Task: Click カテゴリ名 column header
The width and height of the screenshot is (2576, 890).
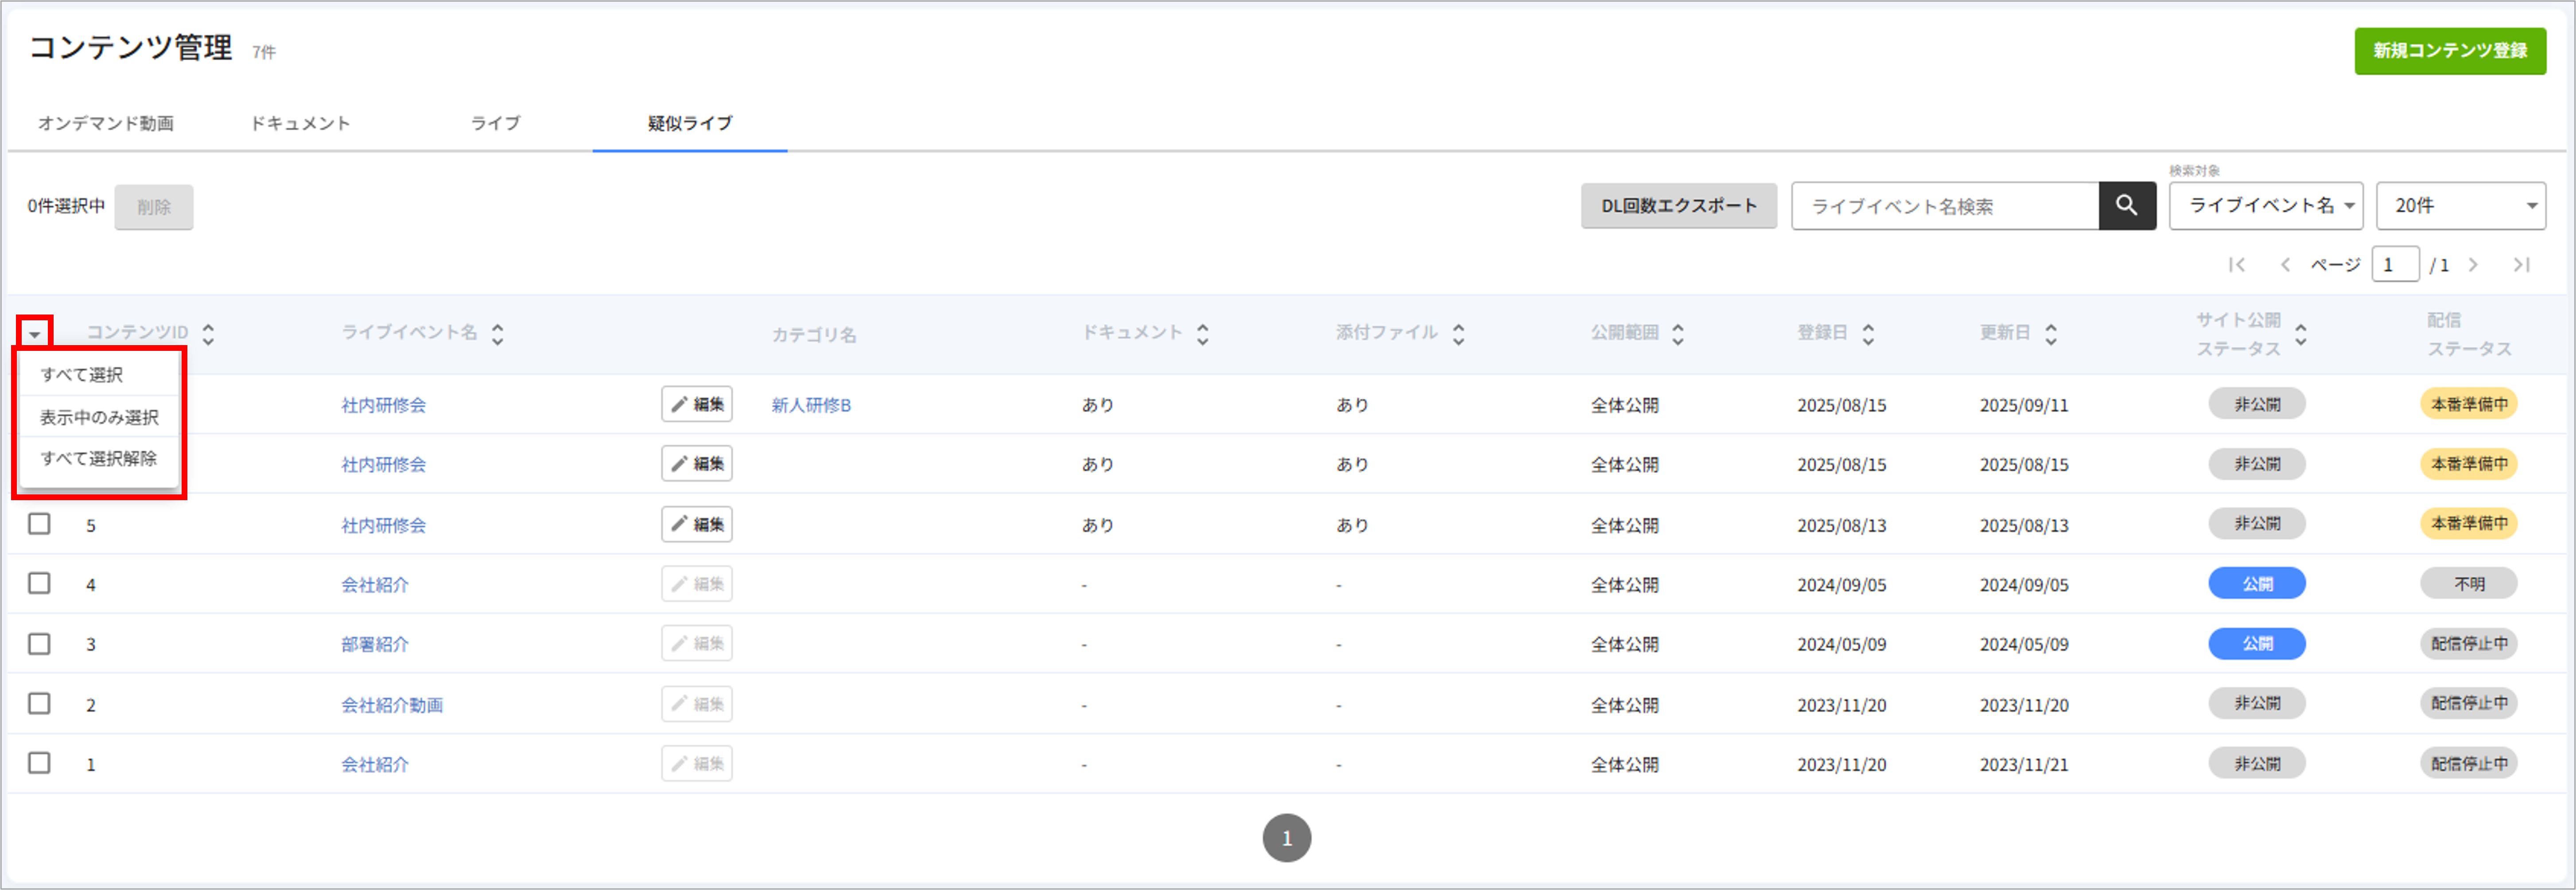Action: coord(814,334)
